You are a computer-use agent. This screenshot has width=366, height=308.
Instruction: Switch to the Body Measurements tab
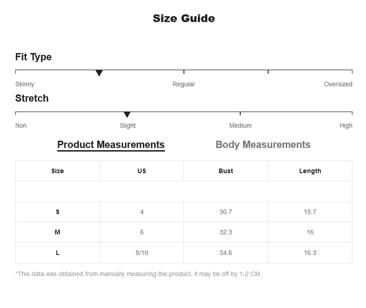(263, 145)
